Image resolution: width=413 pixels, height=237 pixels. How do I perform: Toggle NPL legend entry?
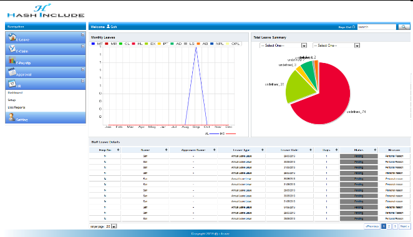click(x=216, y=44)
